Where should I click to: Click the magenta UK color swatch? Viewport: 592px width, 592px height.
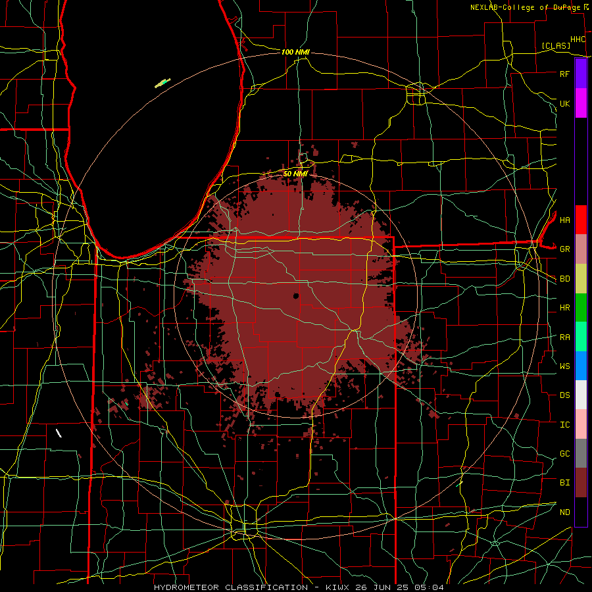(x=581, y=103)
